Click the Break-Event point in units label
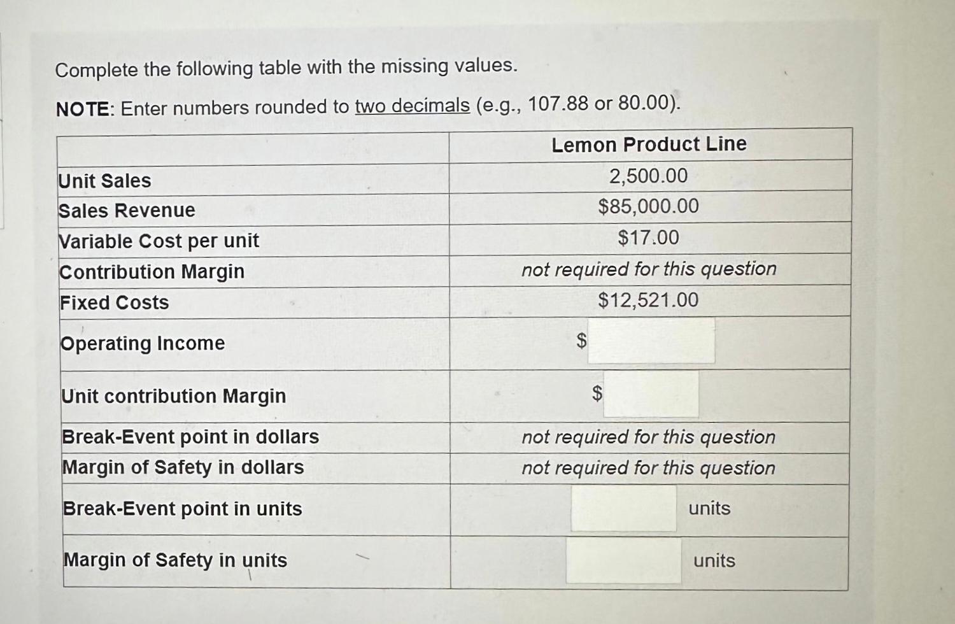The image size is (955, 624). 183,509
